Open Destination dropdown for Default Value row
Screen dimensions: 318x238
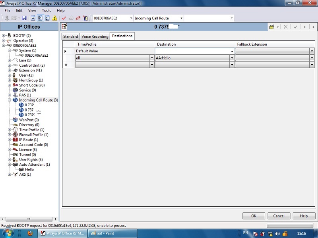[x=232, y=51]
